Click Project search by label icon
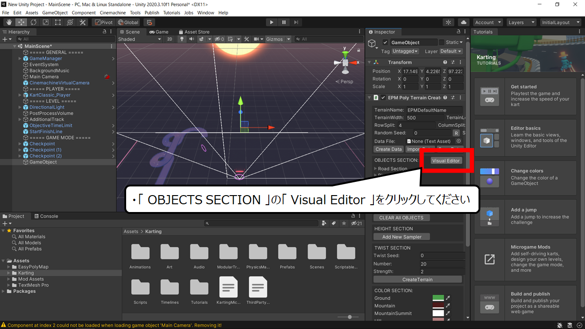585x329 pixels. 334,223
